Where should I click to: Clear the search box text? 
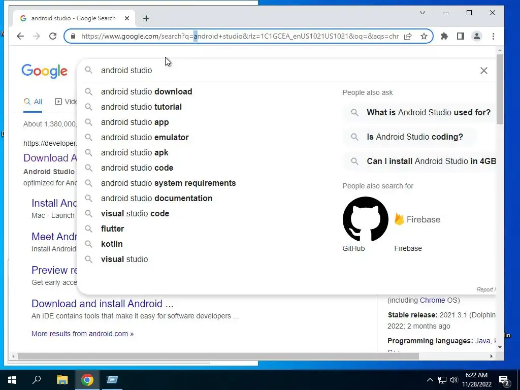[x=484, y=70]
